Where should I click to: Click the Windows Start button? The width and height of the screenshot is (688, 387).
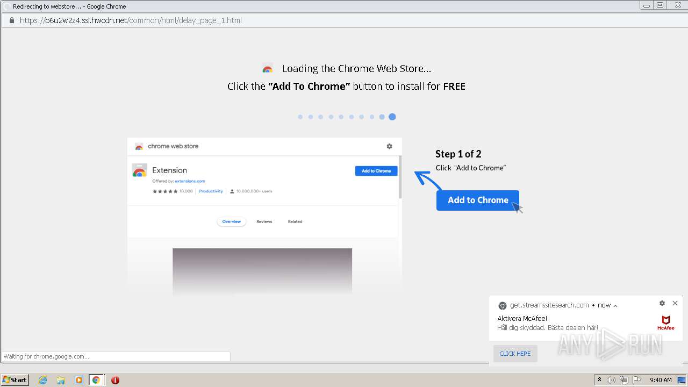click(15, 379)
